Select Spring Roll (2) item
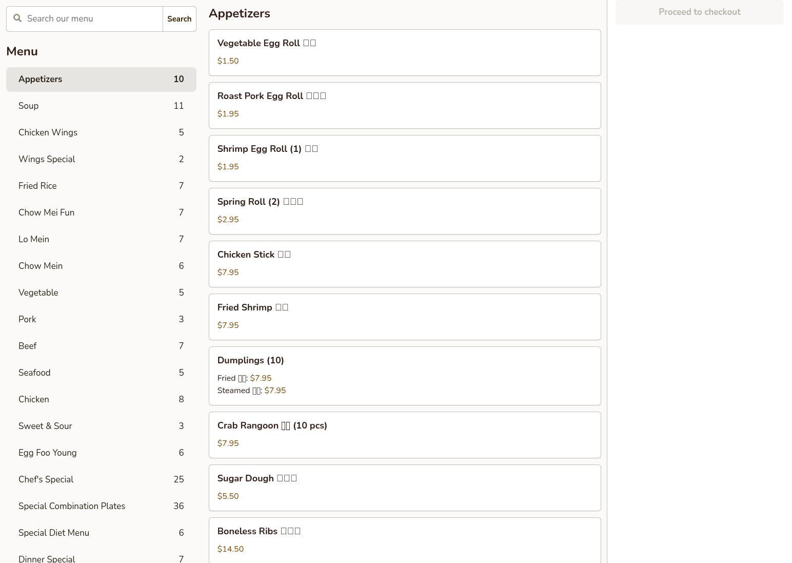 pyautogui.click(x=405, y=211)
